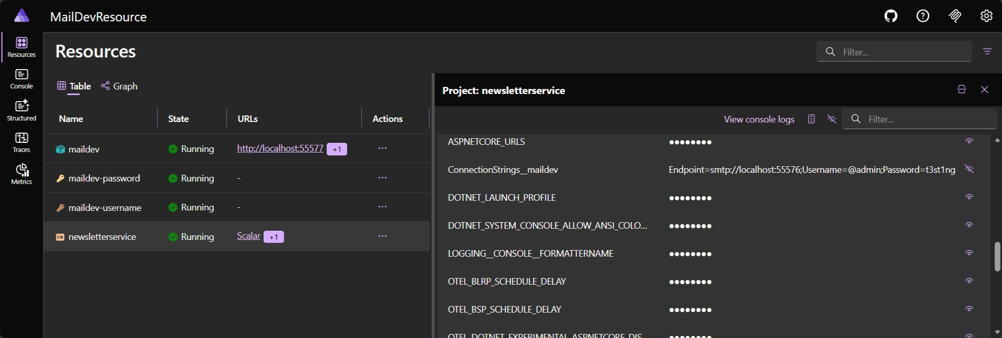Open Metrics in the sidebar
Screen dimensions: 1002x338
coord(21,174)
